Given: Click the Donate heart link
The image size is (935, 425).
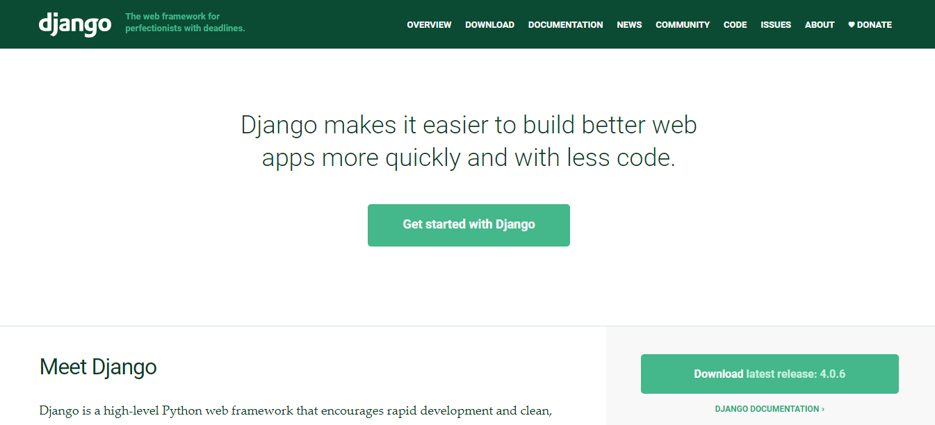Looking at the screenshot, I should pos(870,25).
